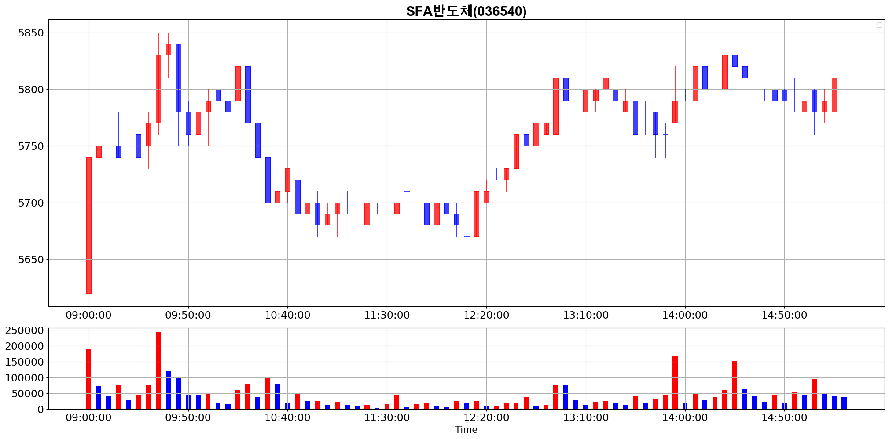The width and height of the screenshot is (889, 439).
Task: Click the 50000 volume axis label
Action: 28,394
